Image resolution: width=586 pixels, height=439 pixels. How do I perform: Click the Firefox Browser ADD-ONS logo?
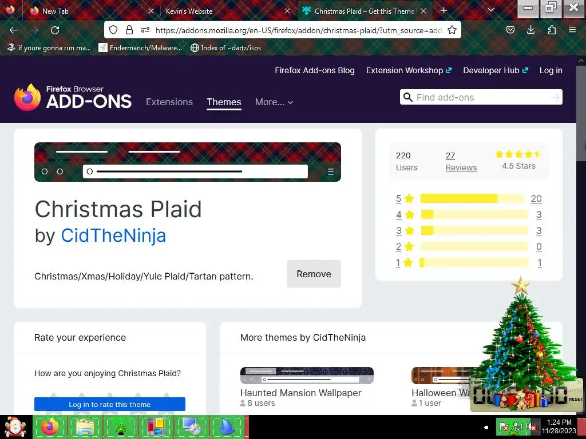point(73,97)
